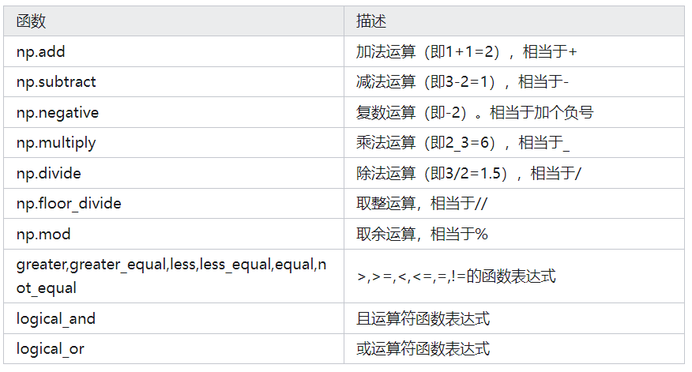Select the greater,greater_equal comparison functions cell
692x372 pixels.
(171, 276)
